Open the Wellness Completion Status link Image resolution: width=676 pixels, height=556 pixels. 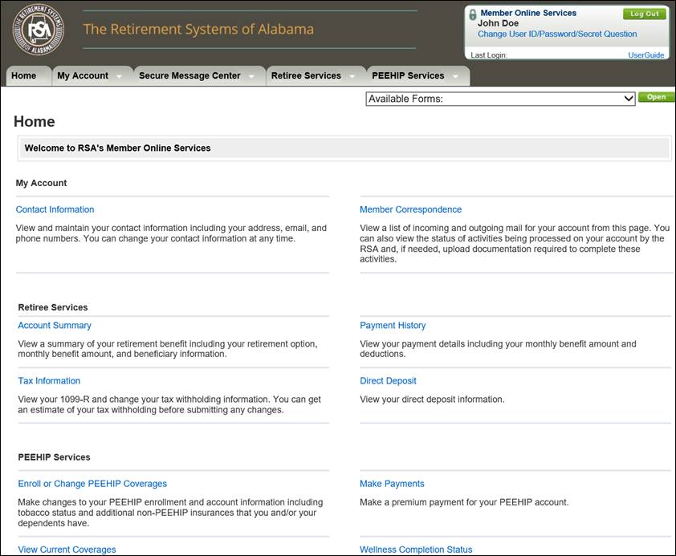click(416, 550)
